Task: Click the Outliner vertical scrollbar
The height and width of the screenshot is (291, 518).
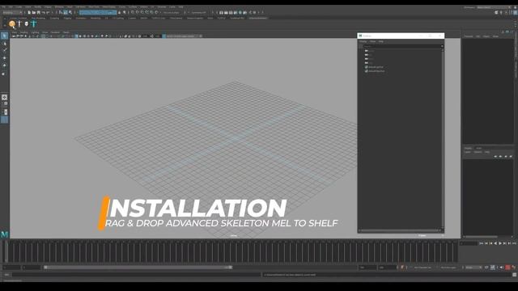Action: [443, 138]
